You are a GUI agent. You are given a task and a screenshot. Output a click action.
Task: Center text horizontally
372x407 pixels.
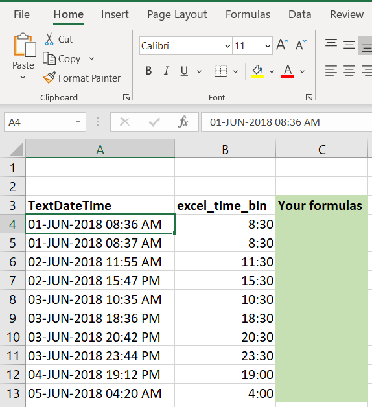pyautogui.click(x=349, y=71)
